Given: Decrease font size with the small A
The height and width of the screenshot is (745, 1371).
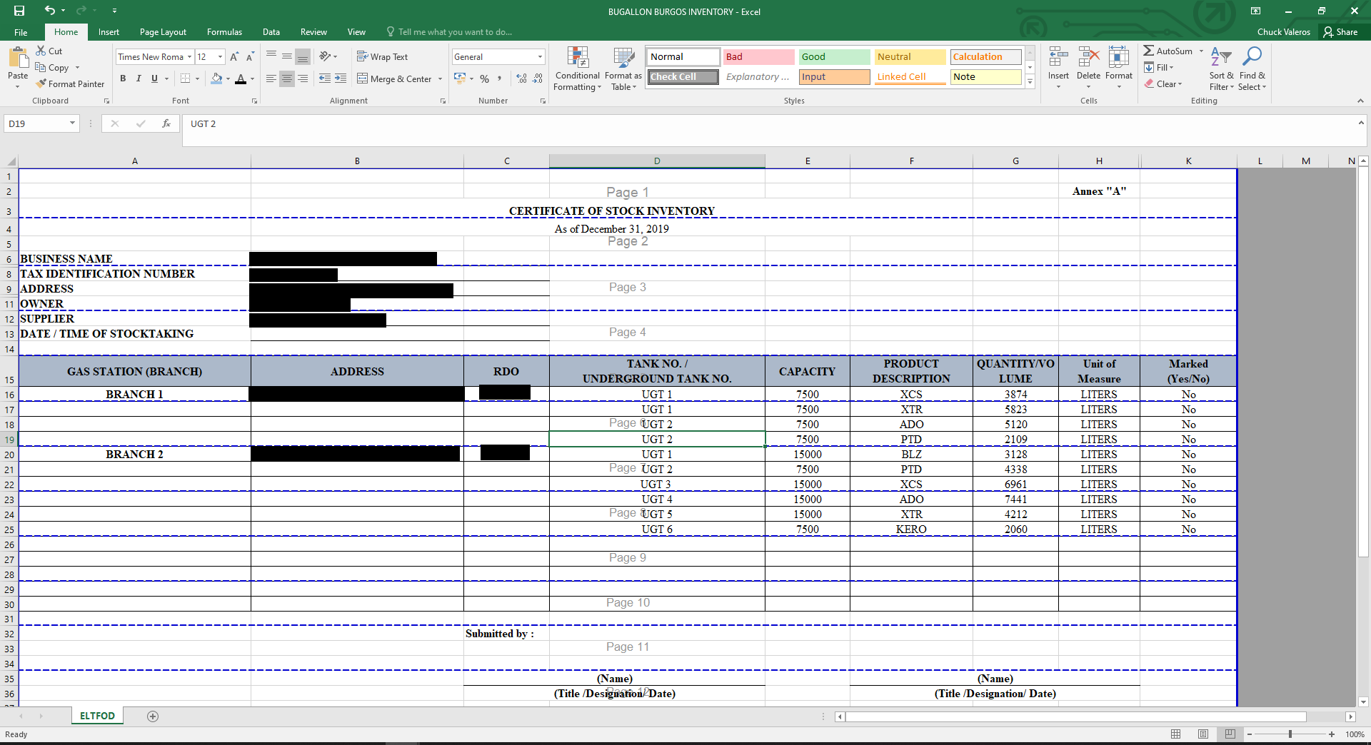Looking at the screenshot, I should click(250, 57).
